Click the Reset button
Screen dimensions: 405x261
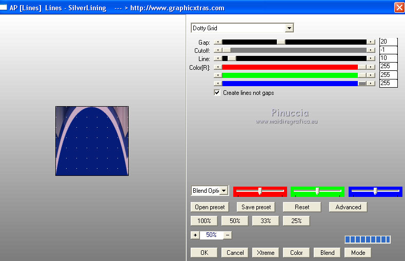coord(302,207)
